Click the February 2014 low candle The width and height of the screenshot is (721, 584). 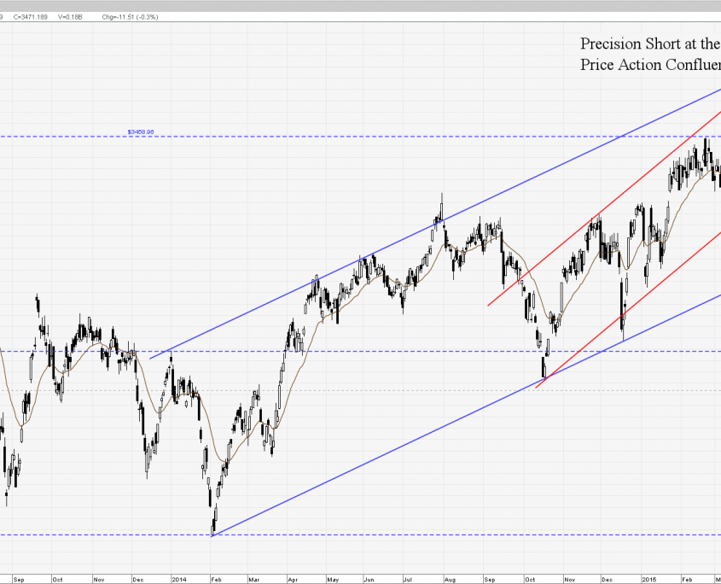pos(212,521)
